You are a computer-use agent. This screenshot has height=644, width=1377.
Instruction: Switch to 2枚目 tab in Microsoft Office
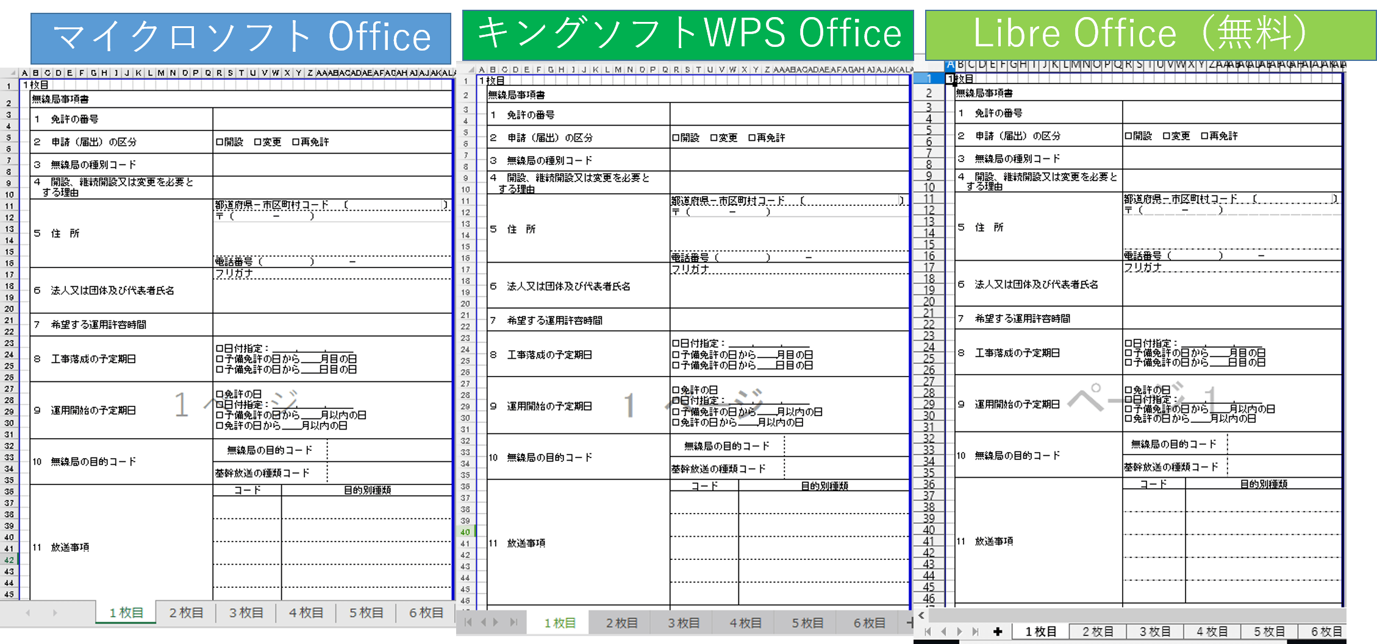(x=186, y=612)
